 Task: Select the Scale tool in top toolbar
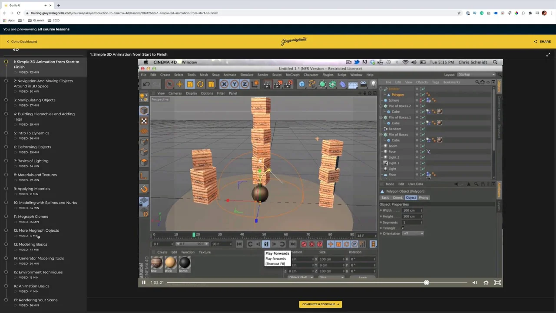coord(190,84)
